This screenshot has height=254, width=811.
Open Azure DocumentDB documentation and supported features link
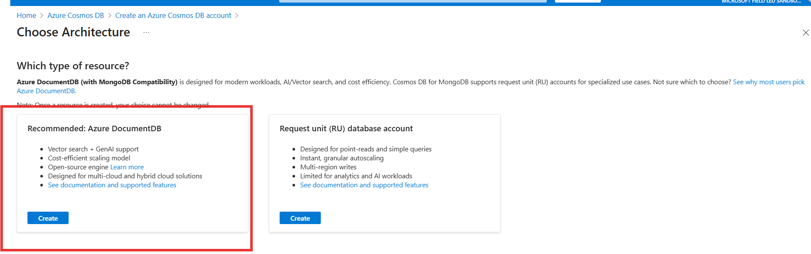(112, 185)
